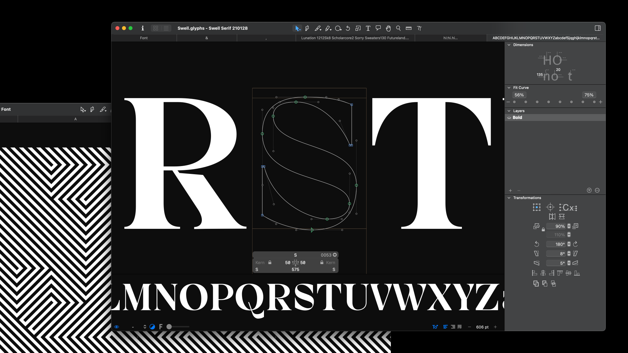
Task: Click the flip horizontal mirror icon
Action: [x=552, y=217]
